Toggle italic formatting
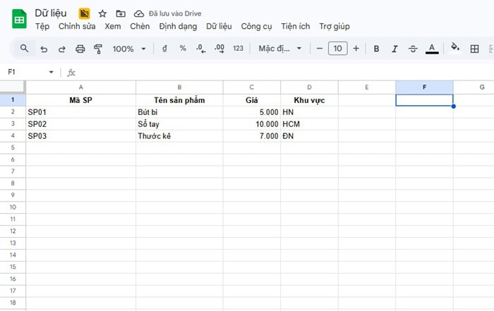This screenshot has width=494, height=311. pos(394,49)
